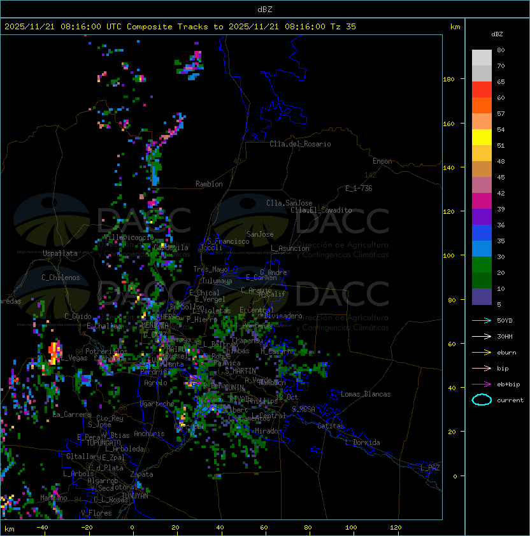Viewport: 530px width, 536px height.
Task: Click the cyan 50YD arrow in legend
Action: point(482,320)
